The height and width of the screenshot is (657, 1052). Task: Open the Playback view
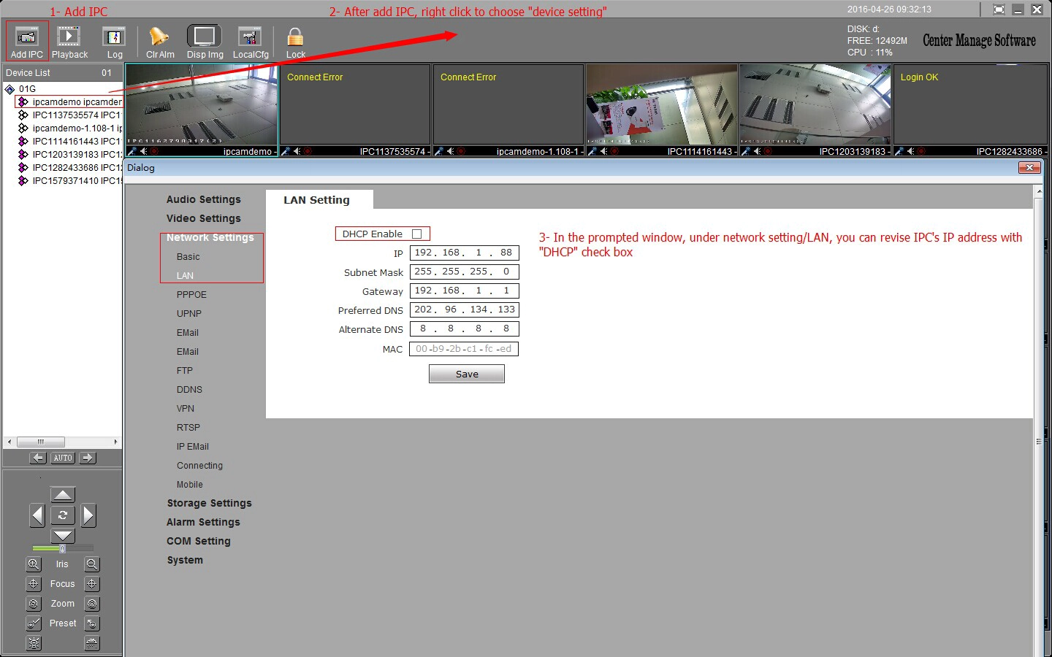tap(69, 42)
